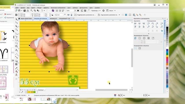Click the Save diskette icon

click(x=25, y=11)
